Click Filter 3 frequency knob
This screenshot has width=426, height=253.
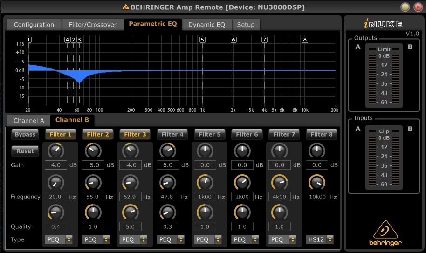coord(131,182)
